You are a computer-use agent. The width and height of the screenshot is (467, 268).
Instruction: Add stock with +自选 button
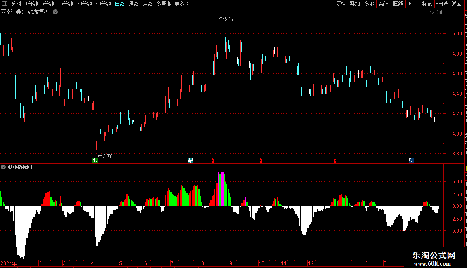(442, 4)
